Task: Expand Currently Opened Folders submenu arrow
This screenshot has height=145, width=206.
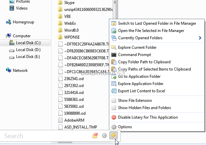Action: [200, 38]
